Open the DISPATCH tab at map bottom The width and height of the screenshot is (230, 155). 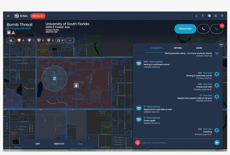pos(59,144)
